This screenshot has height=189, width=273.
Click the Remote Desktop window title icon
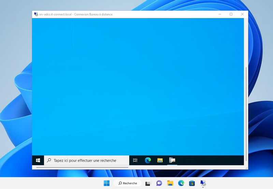(36, 14)
